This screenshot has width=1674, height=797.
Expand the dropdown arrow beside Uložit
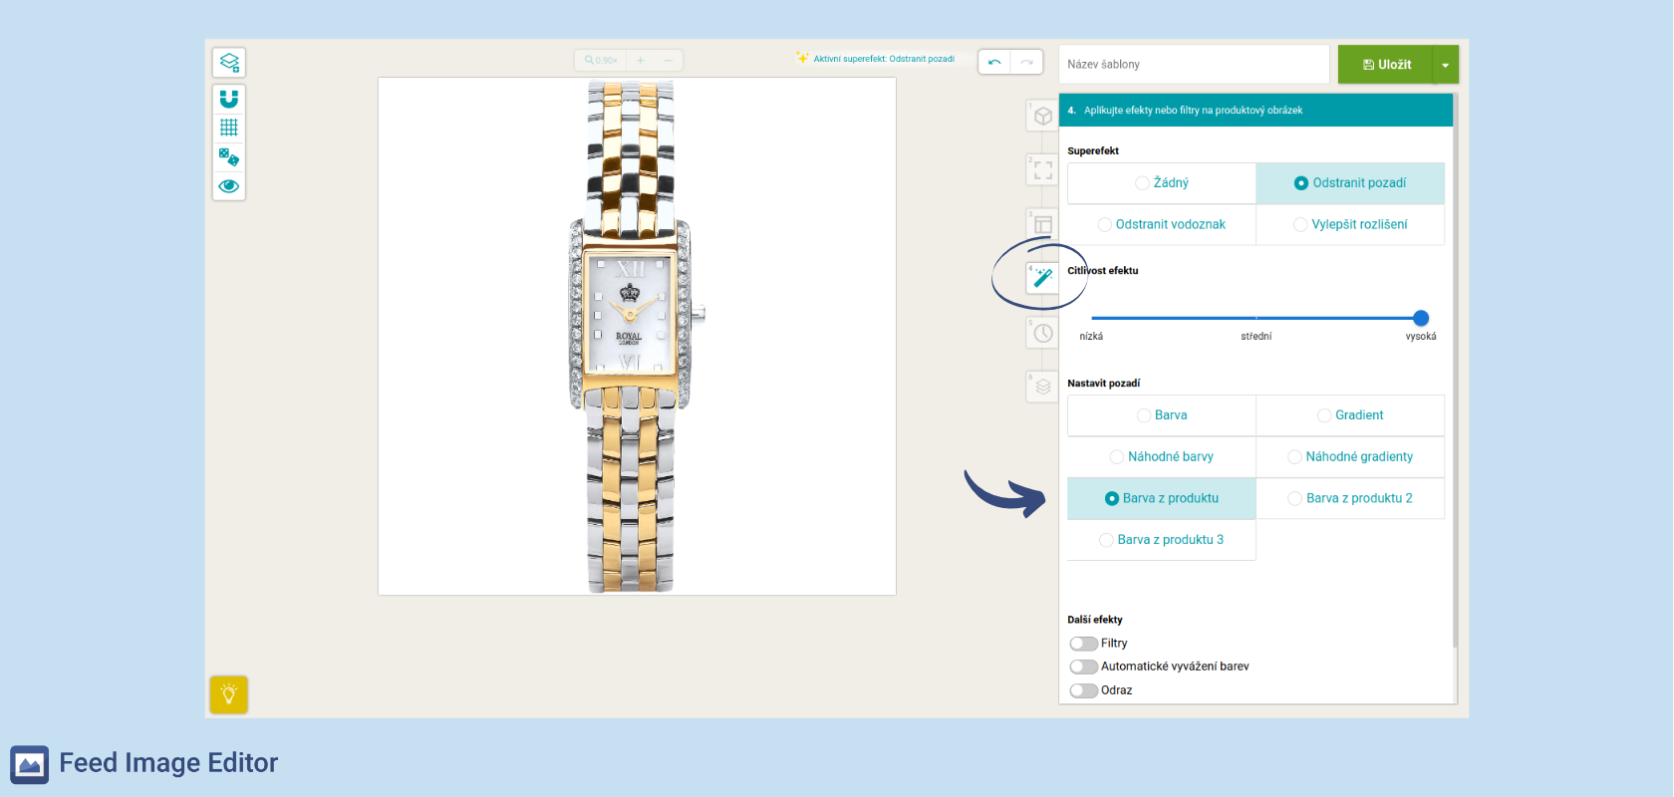coord(1445,65)
